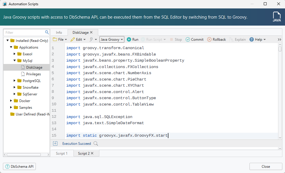This screenshot has height=173, width=285.
Task: Open the connection plug dropdown arrow
Action: (96, 40)
